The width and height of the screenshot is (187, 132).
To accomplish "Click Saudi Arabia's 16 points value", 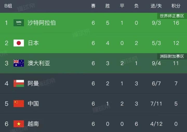I will click(176, 23).
